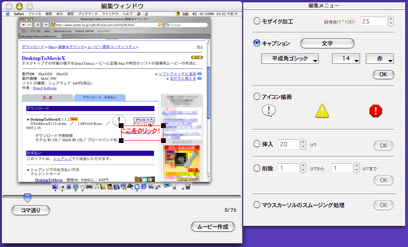Screen dimensions: 408x247
Task: Click the frame position slider thumb
Action: [27, 198]
